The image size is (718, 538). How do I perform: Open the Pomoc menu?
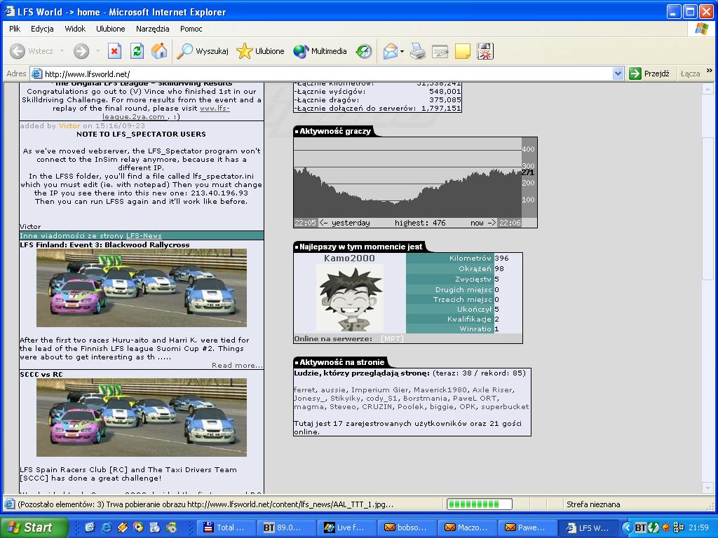pos(191,29)
